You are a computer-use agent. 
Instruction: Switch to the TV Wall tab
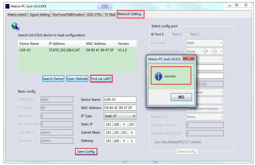tap(110, 14)
